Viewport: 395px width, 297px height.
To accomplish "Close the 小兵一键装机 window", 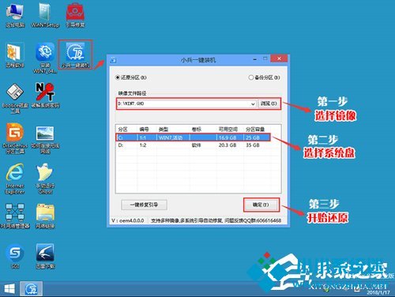I will [279, 58].
